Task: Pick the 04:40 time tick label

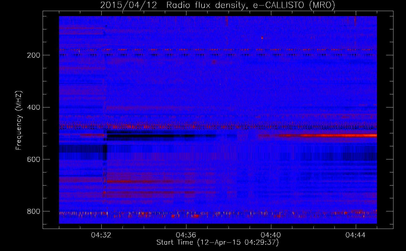Action: [271, 235]
